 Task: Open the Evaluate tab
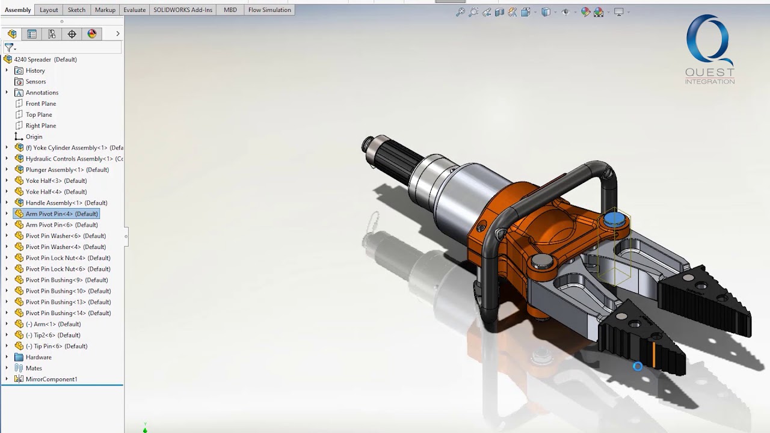135,10
